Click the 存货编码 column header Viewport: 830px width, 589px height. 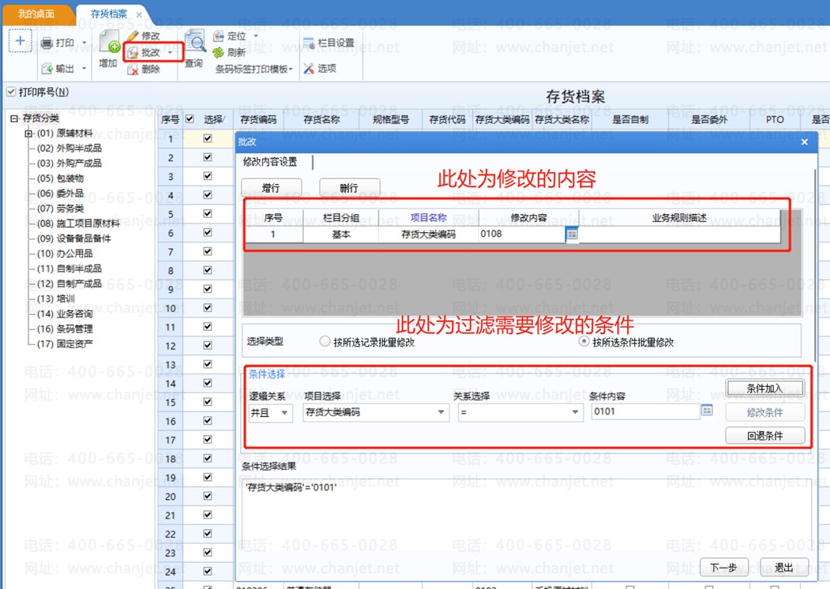click(258, 119)
